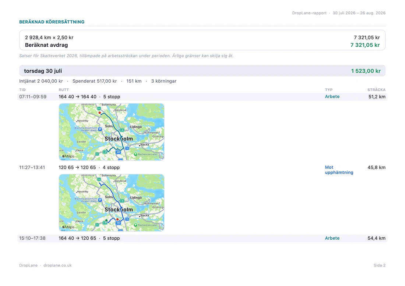This screenshot has height=286, width=405.
Task: Select 'Intjänat 2 040,00 kr' summary text
Action: [x=41, y=81]
